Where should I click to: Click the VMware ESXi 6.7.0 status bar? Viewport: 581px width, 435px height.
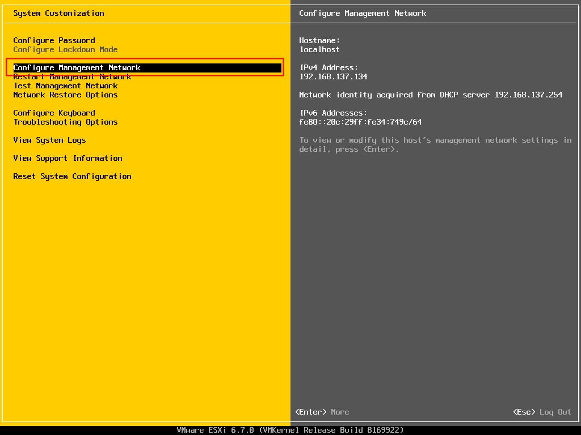[x=290, y=429]
